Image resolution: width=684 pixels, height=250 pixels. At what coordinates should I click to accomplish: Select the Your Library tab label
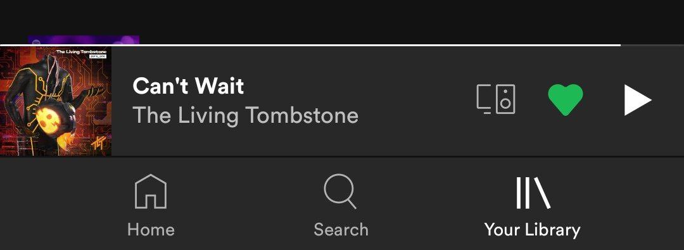[532, 230]
